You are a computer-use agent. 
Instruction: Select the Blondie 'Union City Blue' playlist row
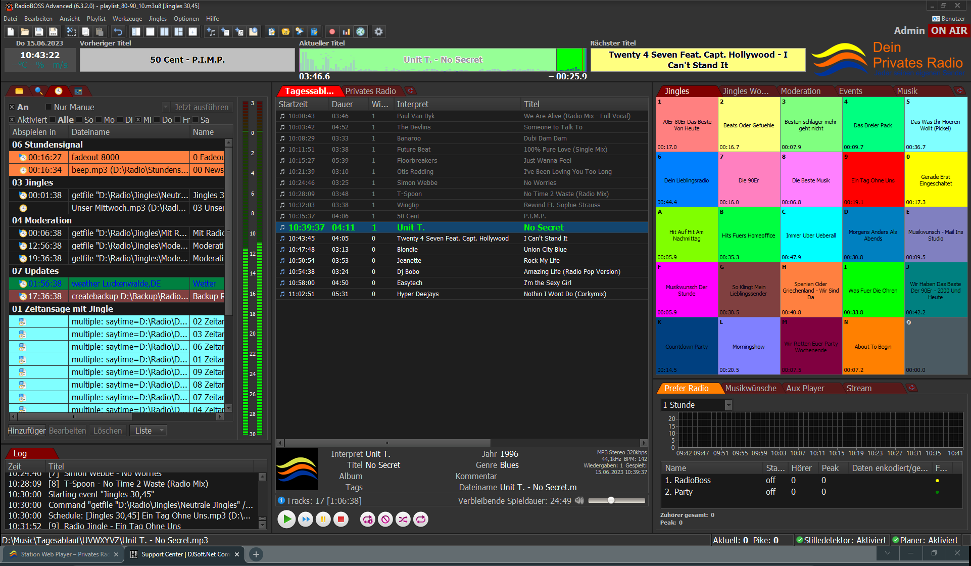(x=462, y=249)
